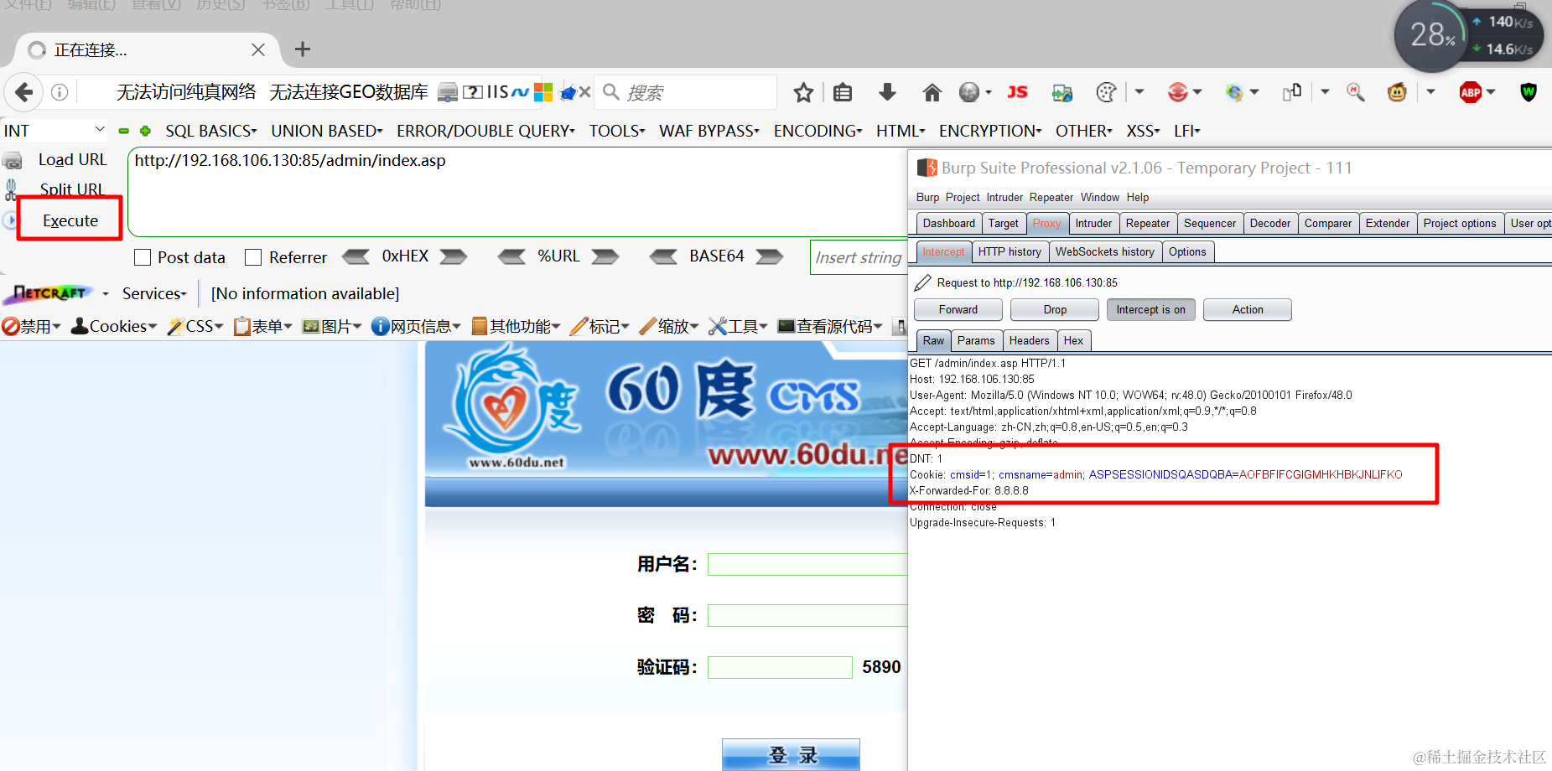This screenshot has height=771, width=1552.
Task: Click the Netcraft toolbar logo
Action: [x=49, y=293]
